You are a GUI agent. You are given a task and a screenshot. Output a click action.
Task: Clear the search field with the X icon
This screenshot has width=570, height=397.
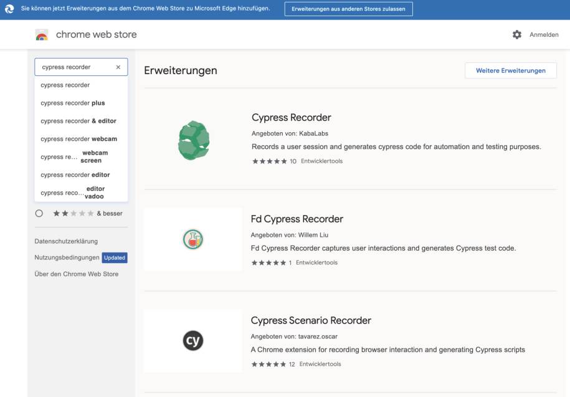click(118, 67)
